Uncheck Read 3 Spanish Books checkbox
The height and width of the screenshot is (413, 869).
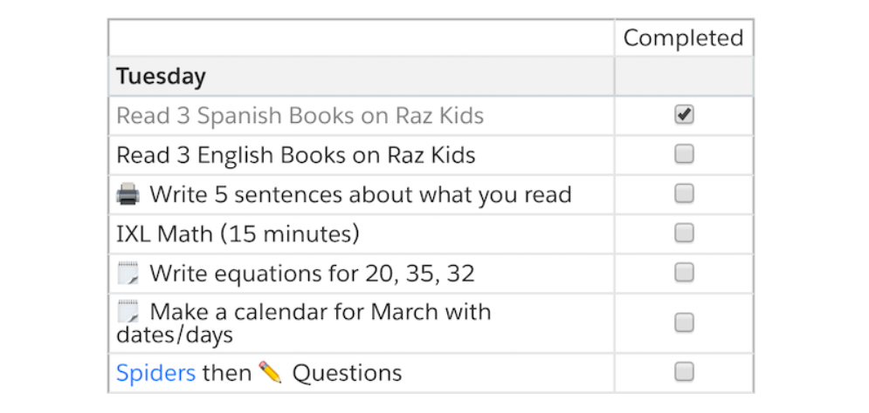click(684, 114)
